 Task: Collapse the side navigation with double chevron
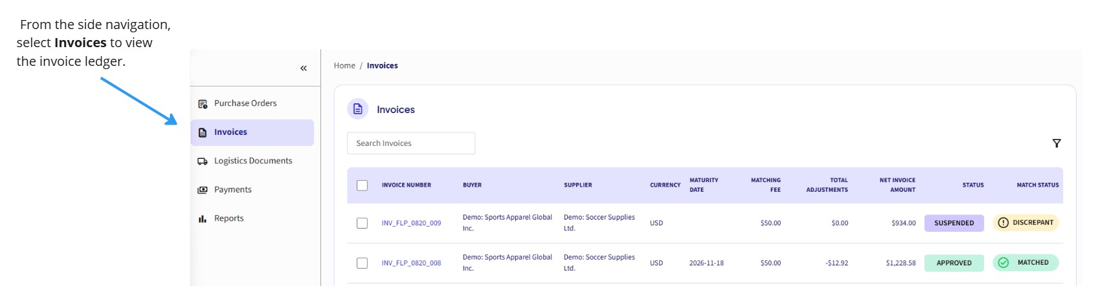coord(304,68)
